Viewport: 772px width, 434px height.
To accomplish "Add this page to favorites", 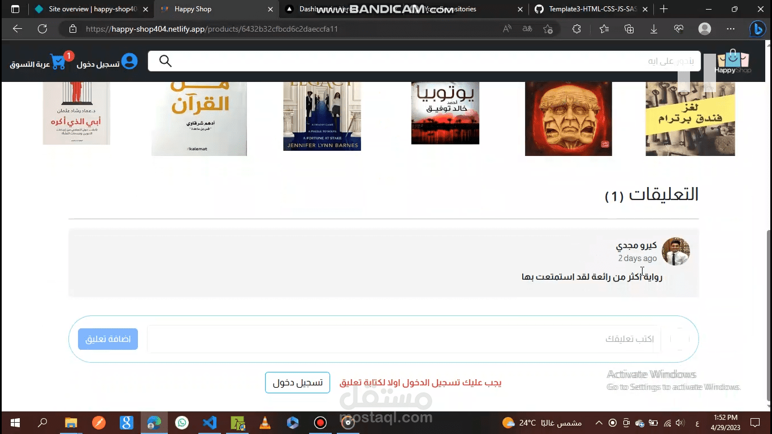I will (x=548, y=29).
